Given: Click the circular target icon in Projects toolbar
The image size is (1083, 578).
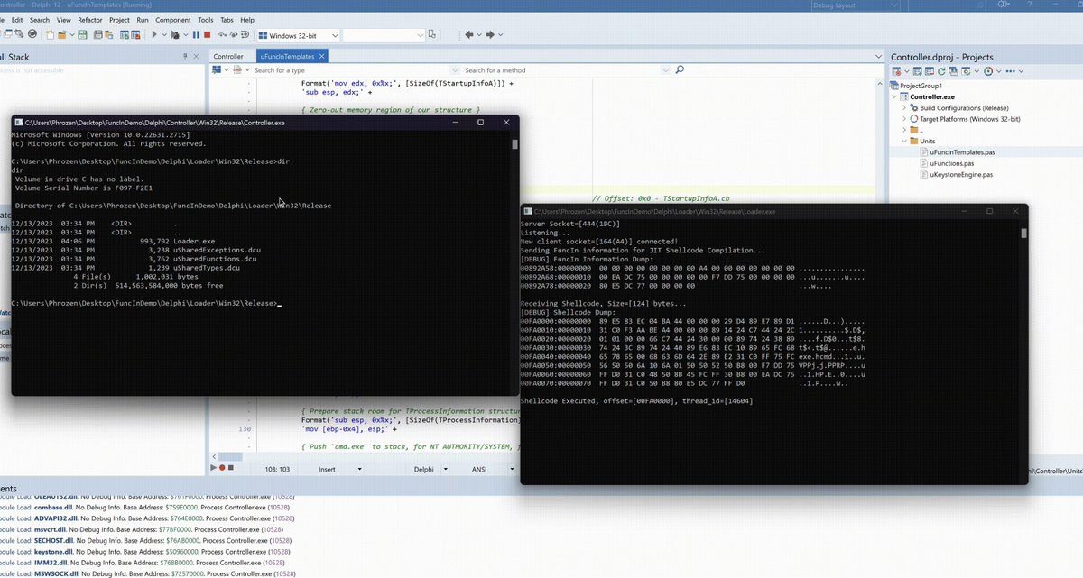Looking at the screenshot, I should coord(988,71).
